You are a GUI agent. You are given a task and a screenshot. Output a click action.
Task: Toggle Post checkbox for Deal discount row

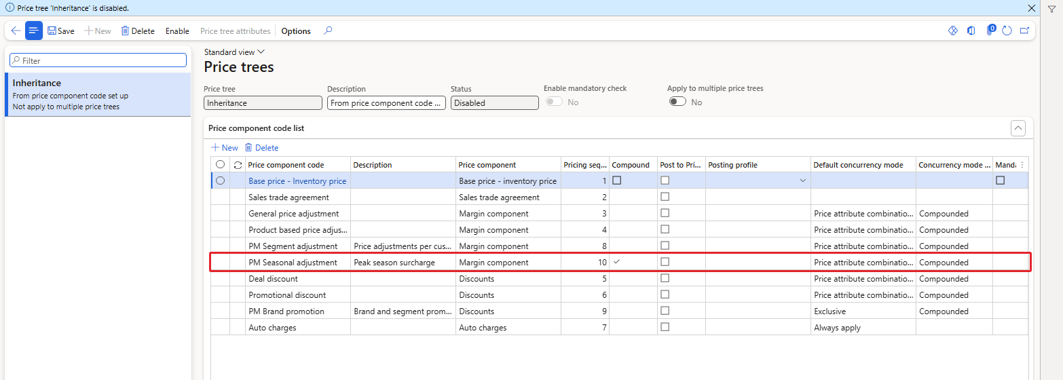[665, 278]
